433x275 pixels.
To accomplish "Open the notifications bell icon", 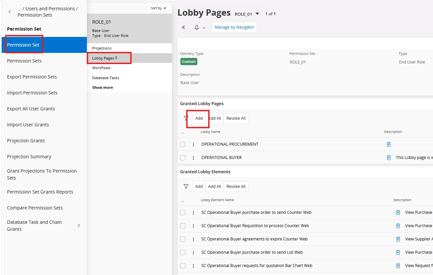I will pos(197,27).
